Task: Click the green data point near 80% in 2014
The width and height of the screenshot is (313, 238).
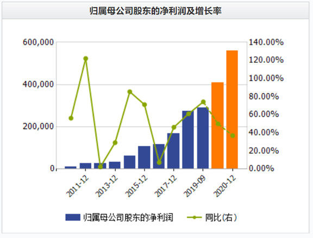Action: tap(130, 92)
